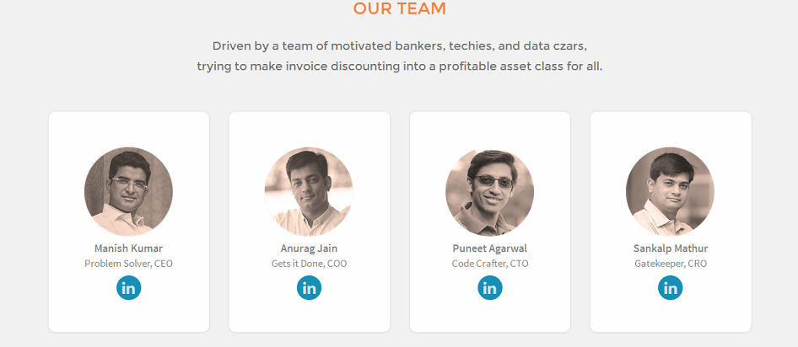The width and height of the screenshot is (798, 347).
Task: Click Sankalp Mathur's LinkedIn icon
Action: (x=670, y=288)
